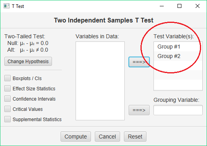Screen dimensions: 207x146
Task: Click the T Test window app icon
Action: point(6,6)
